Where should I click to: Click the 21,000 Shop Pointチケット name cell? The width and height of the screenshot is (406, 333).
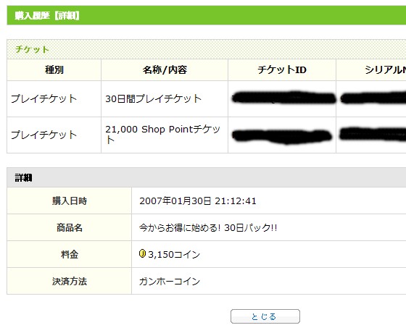(165, 135)
